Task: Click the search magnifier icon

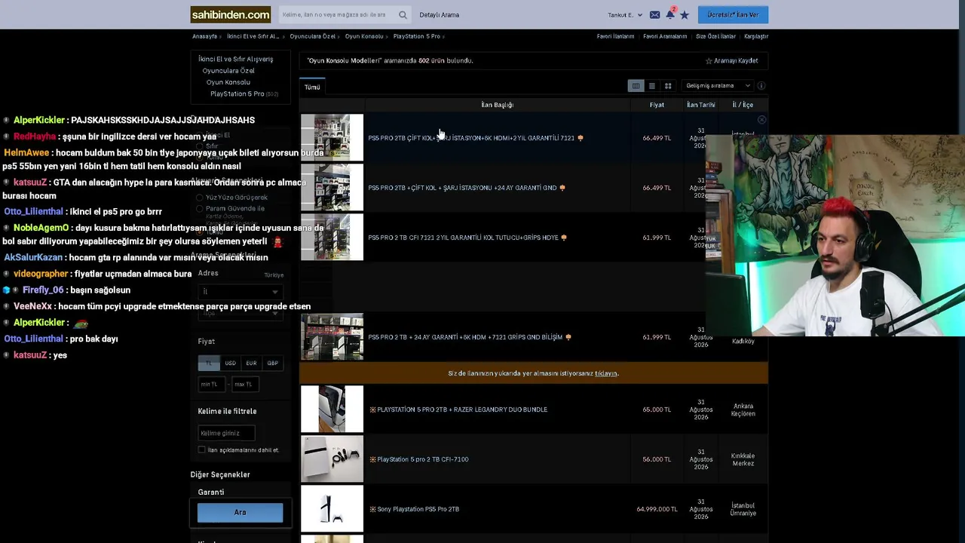Action: coord(403,14)
